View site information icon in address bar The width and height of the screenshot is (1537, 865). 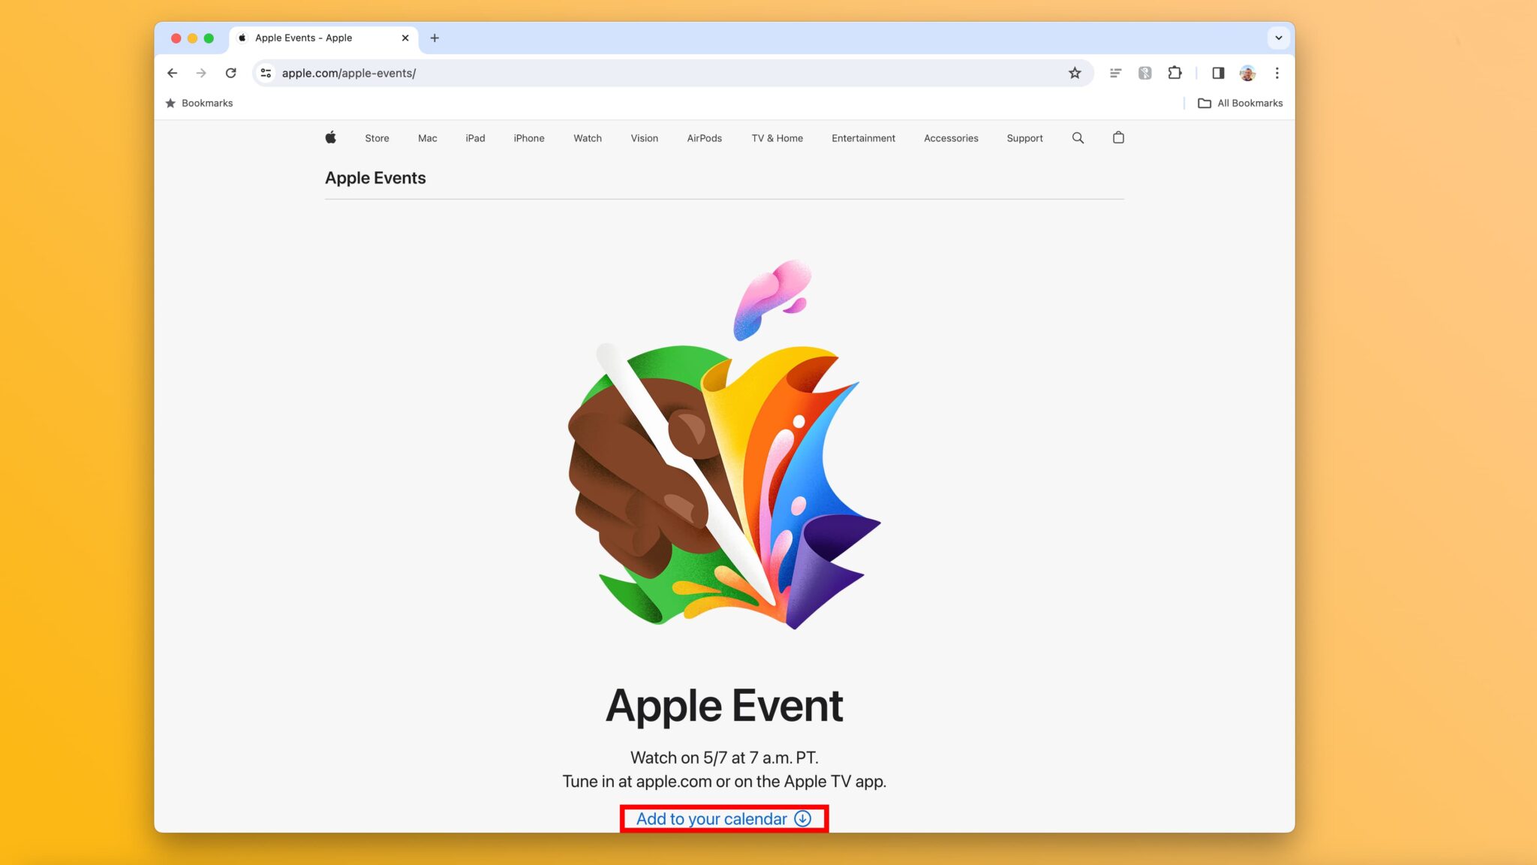click(266, 73)
